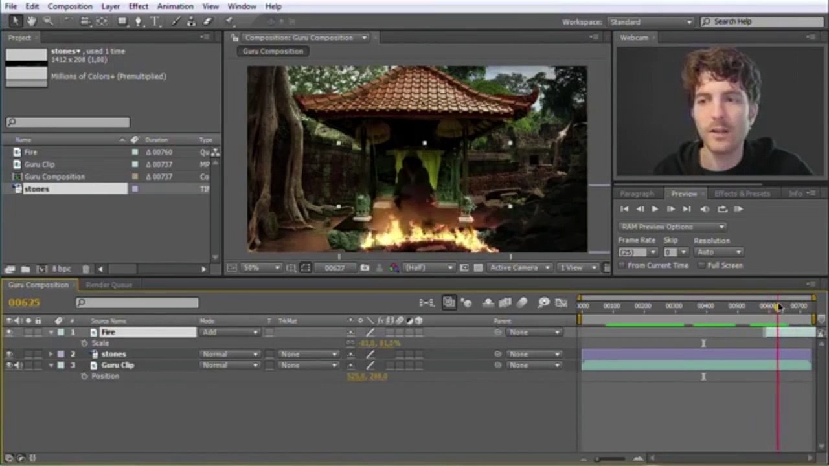829x466 pixels.
Task: Hide the Fire layer with eye toggle
Action: pyautogui.click(x=9, y=332)
